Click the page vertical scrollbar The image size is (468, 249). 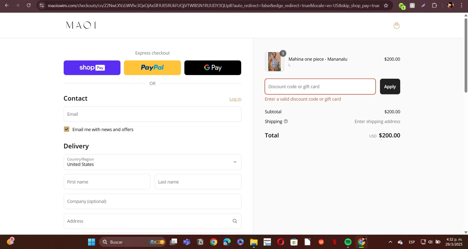coord(466,56)
